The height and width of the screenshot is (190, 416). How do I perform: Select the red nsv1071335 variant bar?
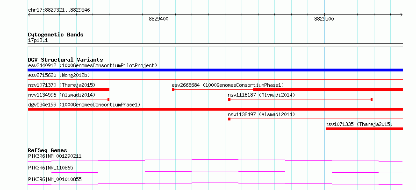[364, 129]
